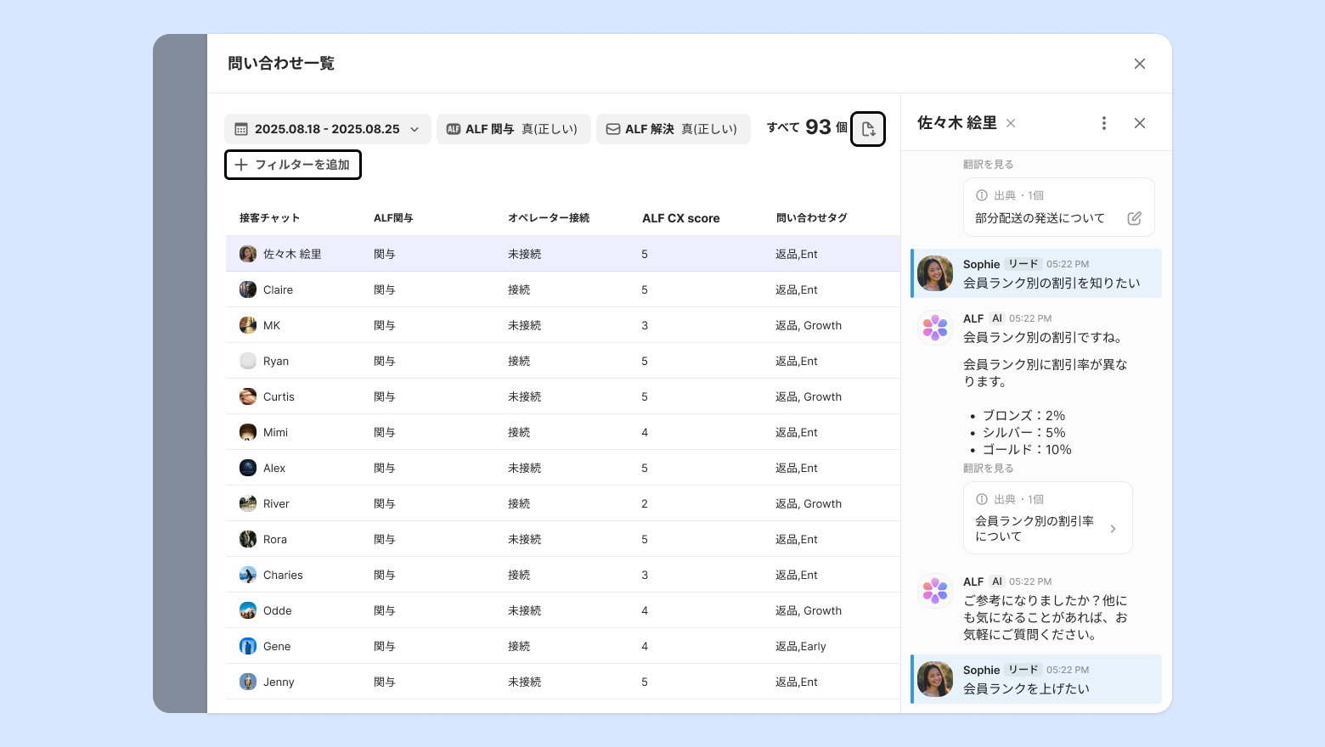This screenshot has height=747, width=1325.
Task: Open the three-dot menu in chat panel
Action: click(1104, 123)
